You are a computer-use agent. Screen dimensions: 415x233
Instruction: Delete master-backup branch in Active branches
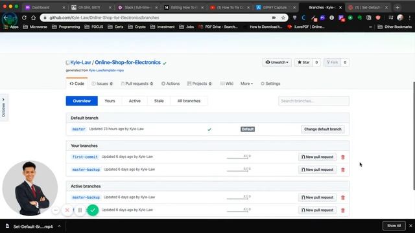(x=343, y=197)
